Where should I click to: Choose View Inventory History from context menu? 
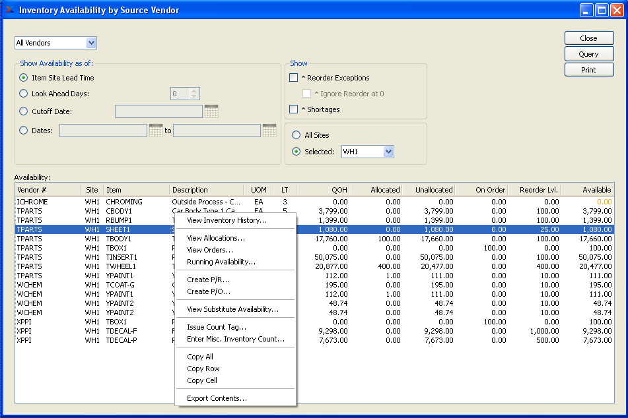[227, 220]
